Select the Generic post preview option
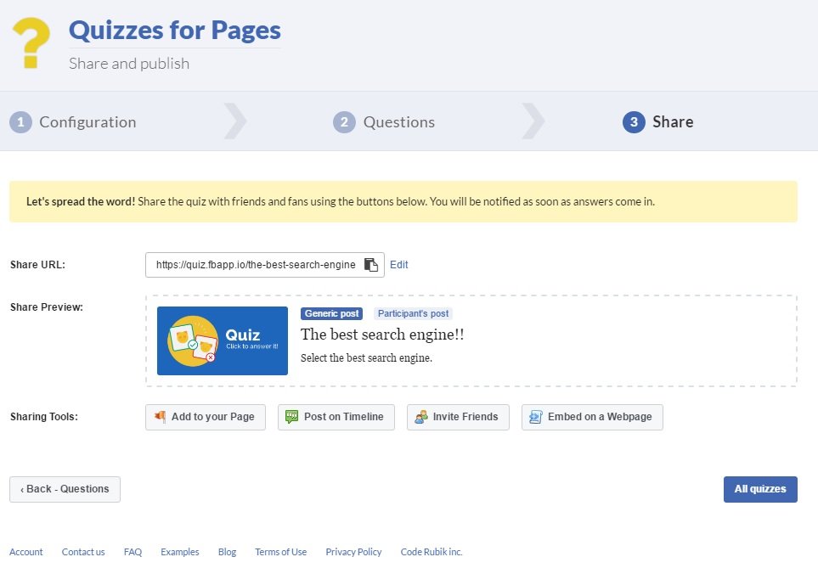The height and width of the screenshot is (585, 818). pos(331,313)
